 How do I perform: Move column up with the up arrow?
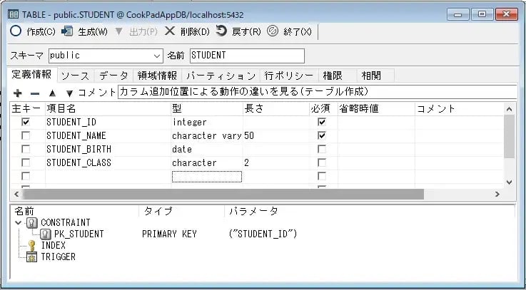click(x=51, y=93)
